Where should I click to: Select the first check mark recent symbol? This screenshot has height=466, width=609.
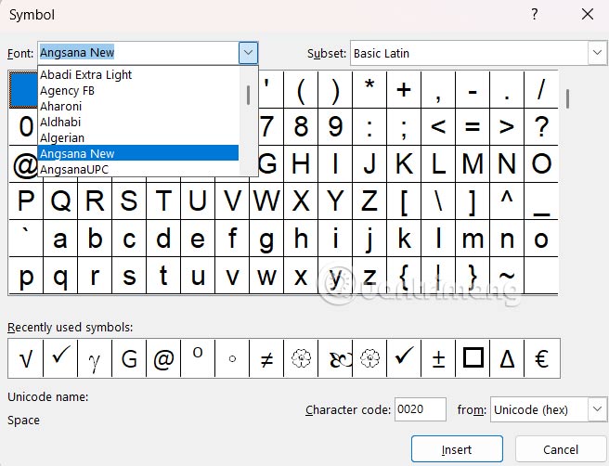(x=60, y=358)
